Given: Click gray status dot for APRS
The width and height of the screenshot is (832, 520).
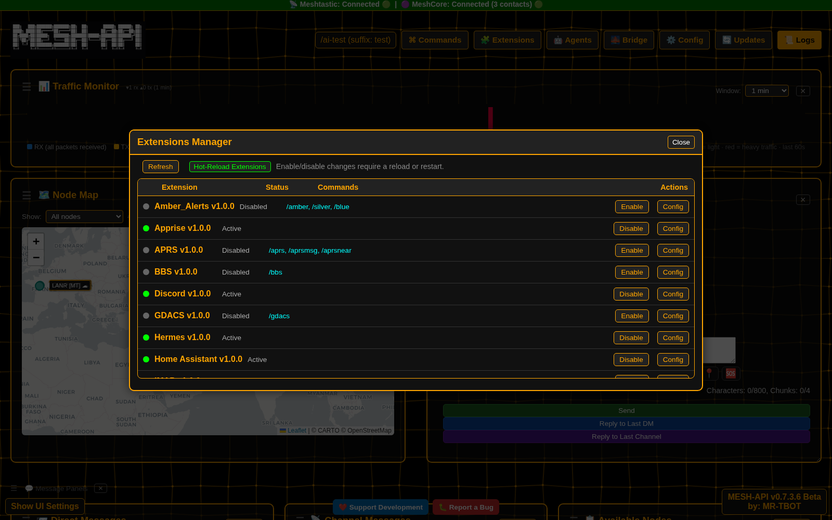Looking at the screenshot, I should (146, 250).
